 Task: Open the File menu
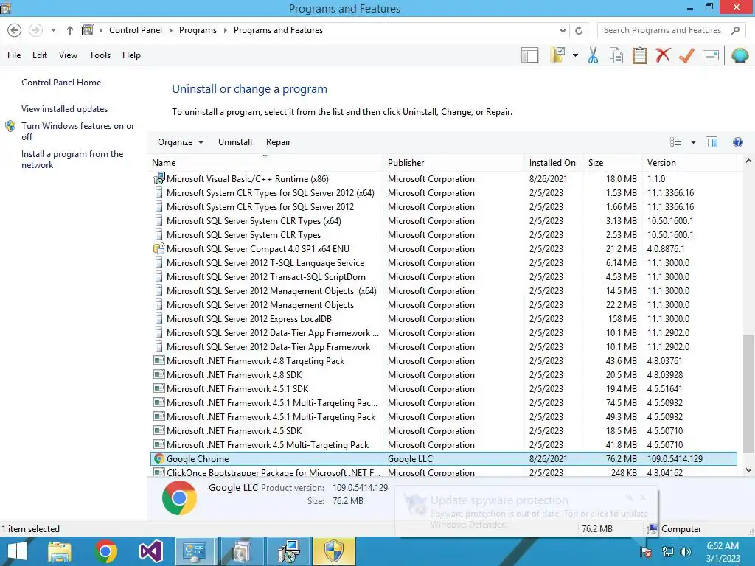tap(14, 55)
